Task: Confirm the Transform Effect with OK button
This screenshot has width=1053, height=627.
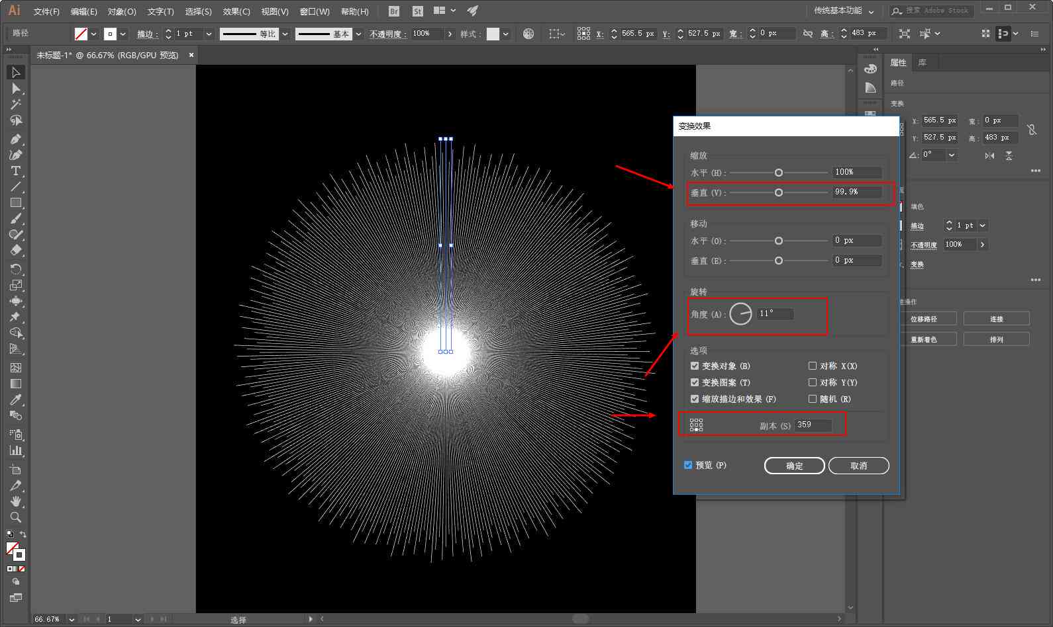Action: pos(794,466)
